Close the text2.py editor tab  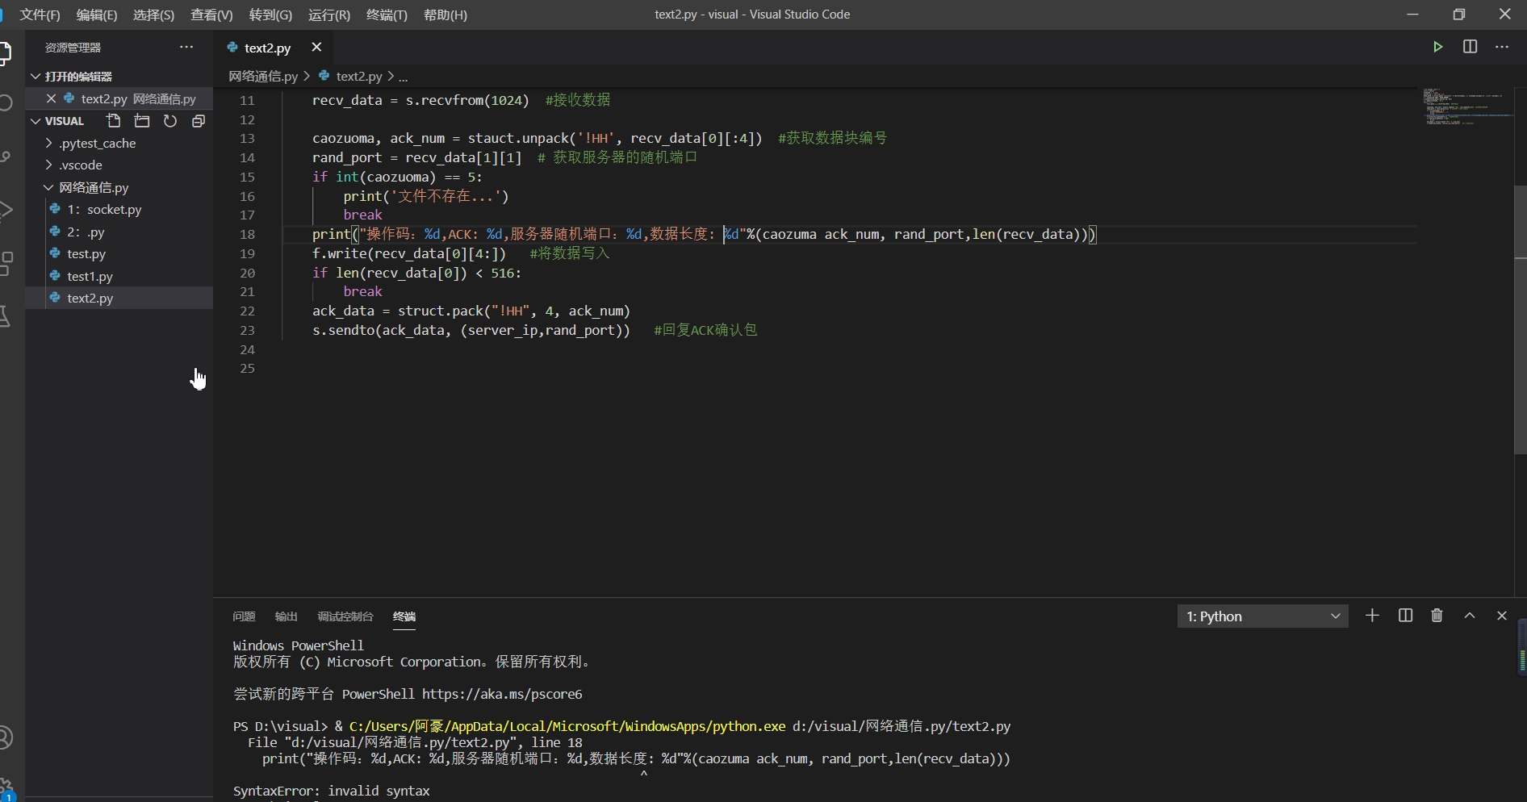(316, 48)
